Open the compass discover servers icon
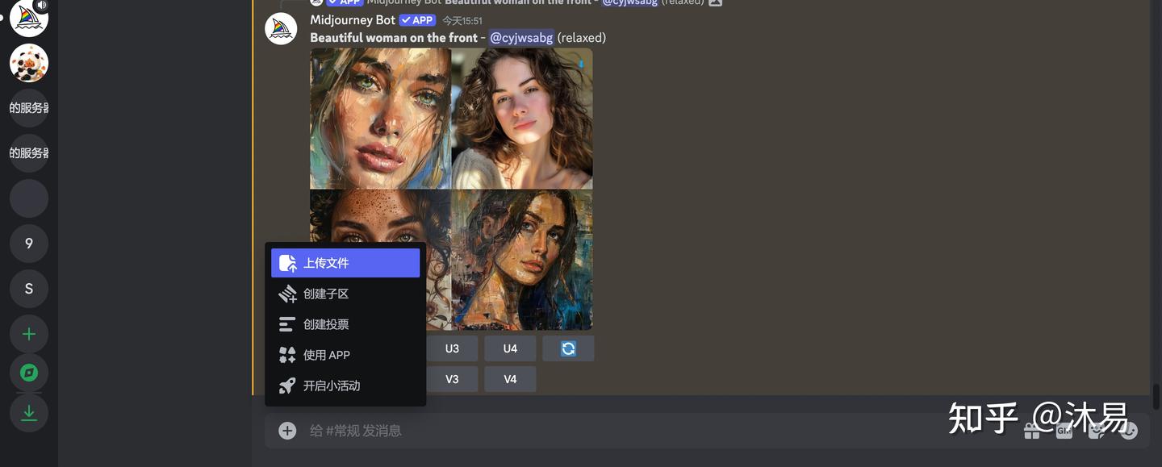This screenshot has height=467, width=1162. click(x=29, y=373)
